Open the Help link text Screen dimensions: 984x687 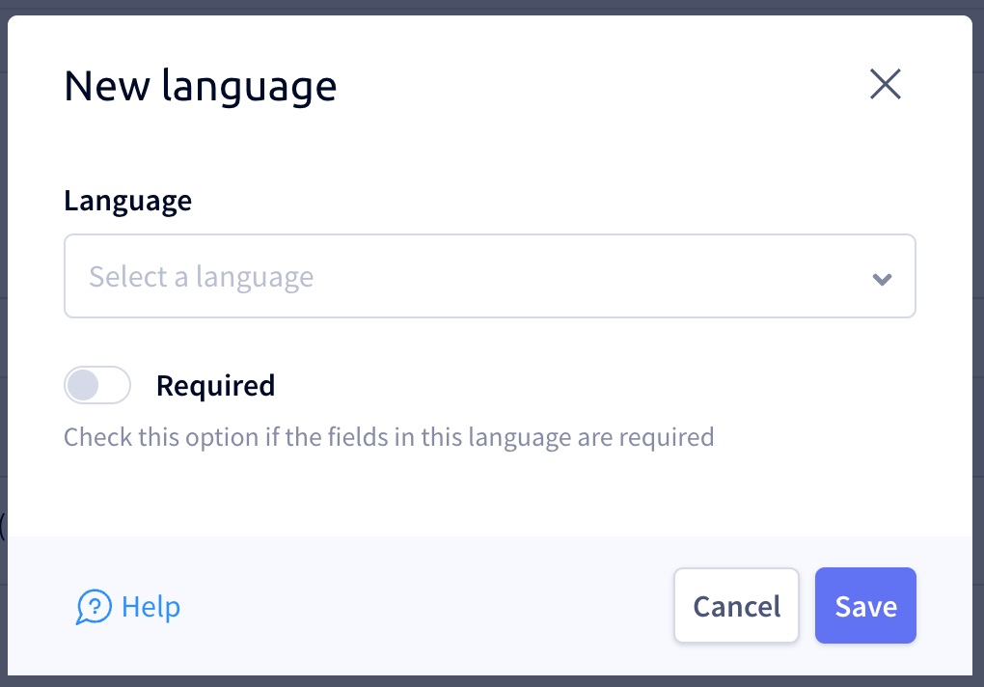(150, 607)
